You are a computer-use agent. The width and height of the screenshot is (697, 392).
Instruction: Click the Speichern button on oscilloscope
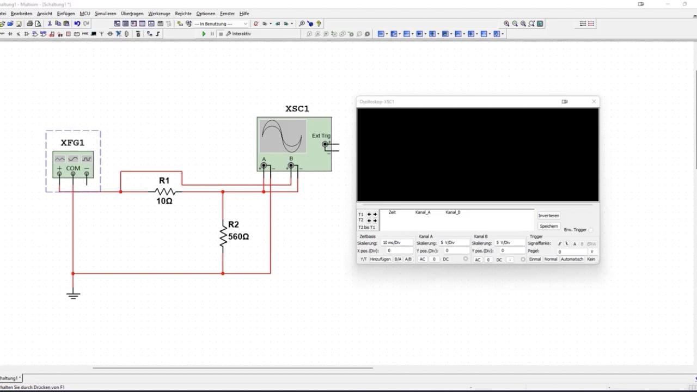point(548,226)
